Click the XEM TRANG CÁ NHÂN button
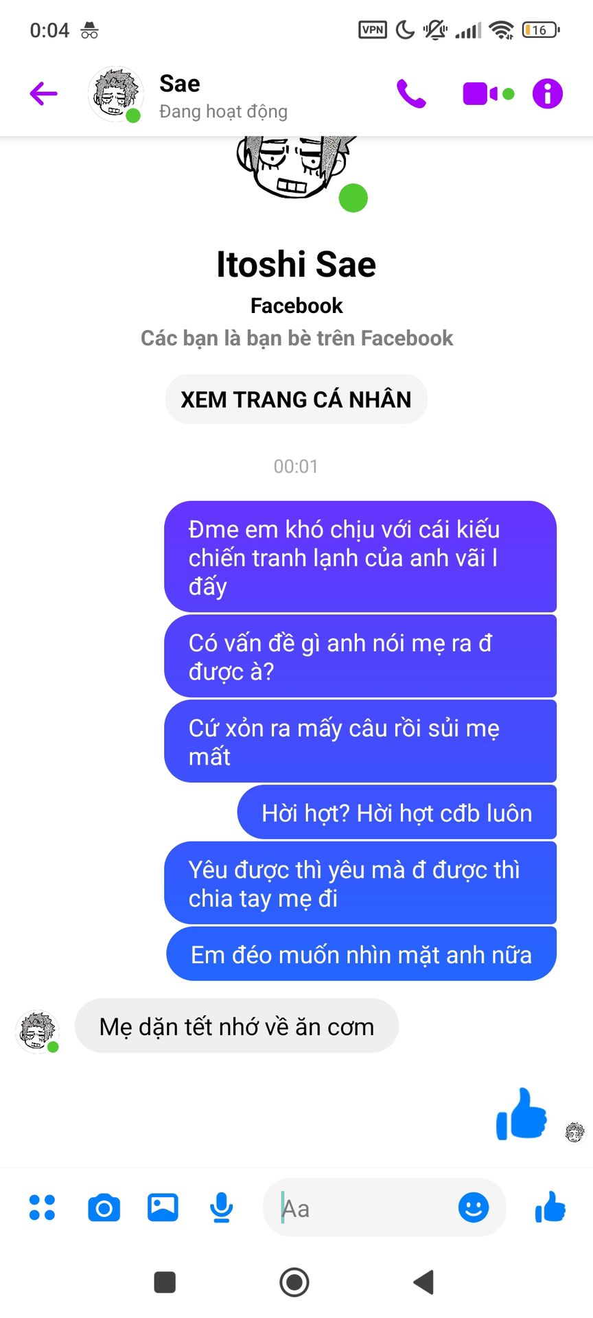 [x=296, y=399]
